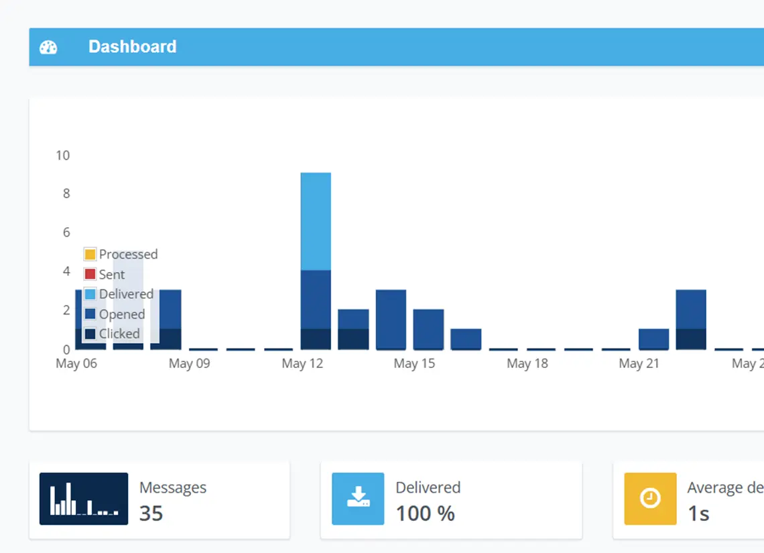
Task: Click the Messages card label text
Action: tap(173, 488)
